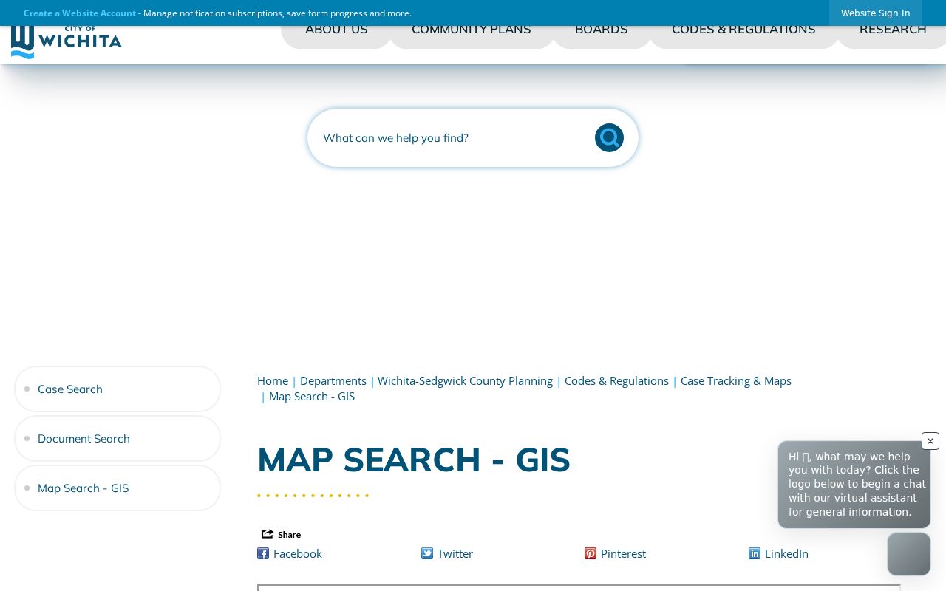
Task: Open Codes & Regulations breadcrumb link
Action: (x=616, y=380)
